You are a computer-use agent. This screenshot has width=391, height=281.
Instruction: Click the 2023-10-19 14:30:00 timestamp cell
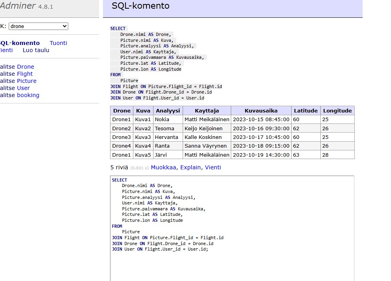click(x=261, y=155)
